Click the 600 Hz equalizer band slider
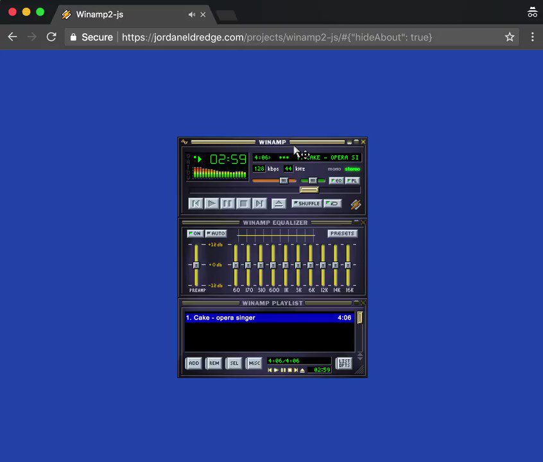 tap(273, 265)
